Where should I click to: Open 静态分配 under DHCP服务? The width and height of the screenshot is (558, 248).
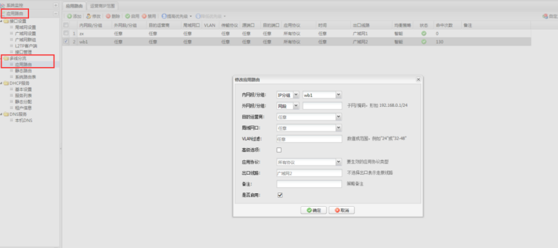23,102
